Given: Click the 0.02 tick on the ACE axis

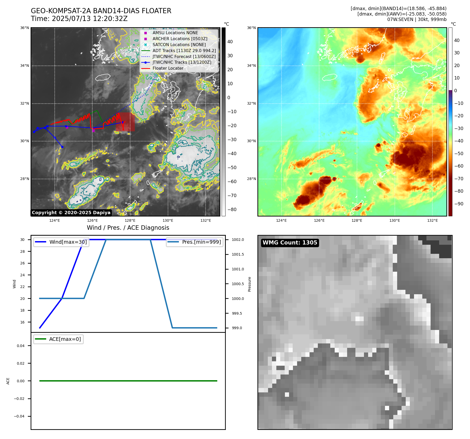Looking at the screenshot, I should [x=21, y=363].
